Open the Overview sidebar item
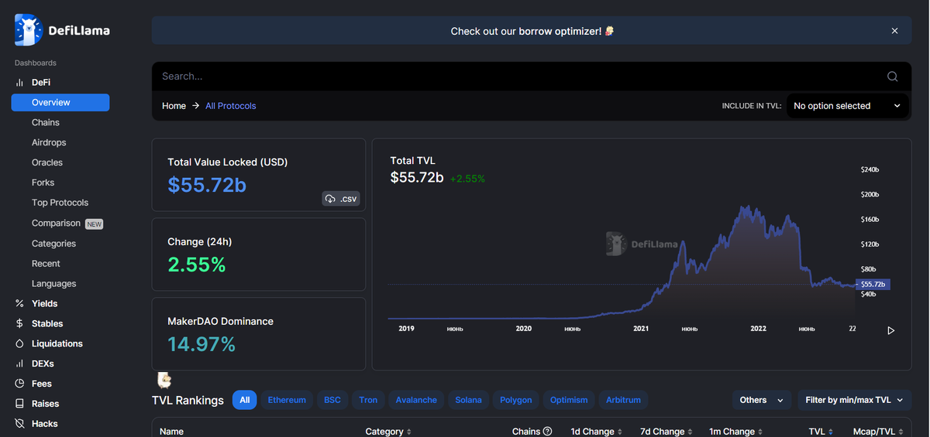 point(60,102)
